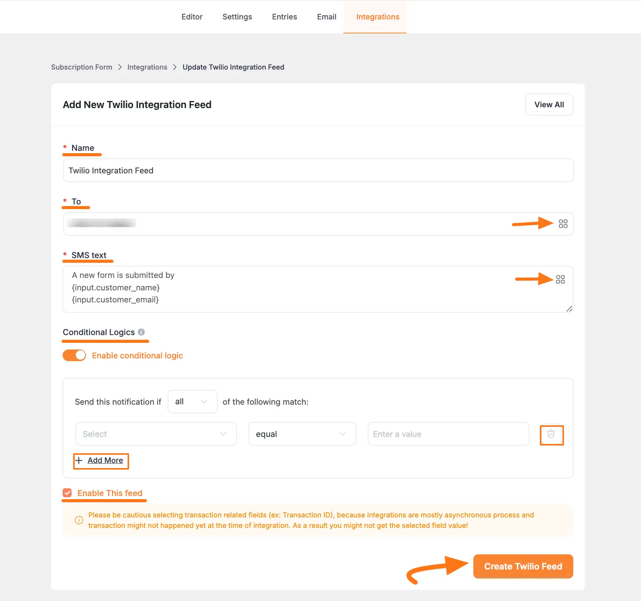
Task: Click the View All button
Action: [x=549, y=105]
